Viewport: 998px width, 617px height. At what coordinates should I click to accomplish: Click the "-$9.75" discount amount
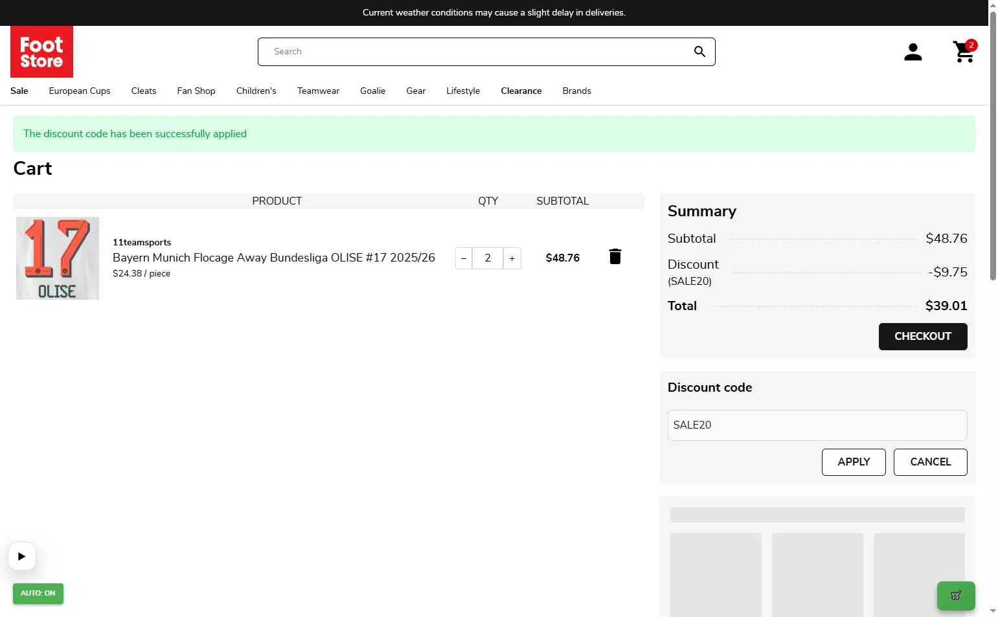(947, 272)
